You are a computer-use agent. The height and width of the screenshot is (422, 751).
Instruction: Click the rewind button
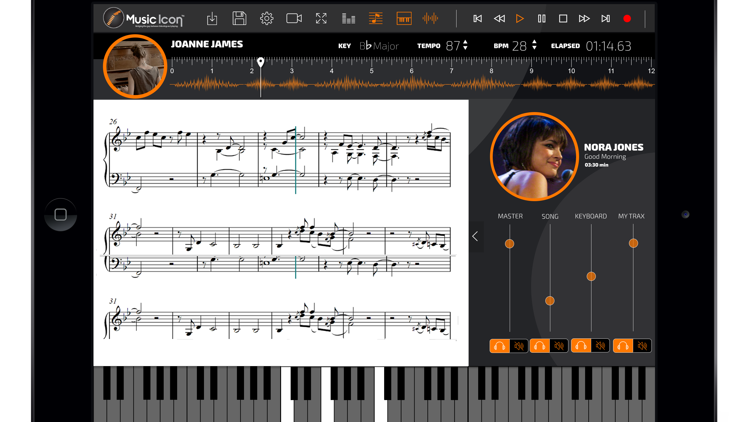[499, 19]
